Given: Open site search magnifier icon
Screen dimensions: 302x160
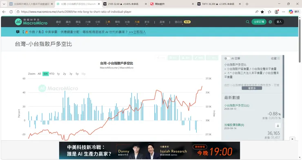Looking at the screenshot, I should click(247, 22).
